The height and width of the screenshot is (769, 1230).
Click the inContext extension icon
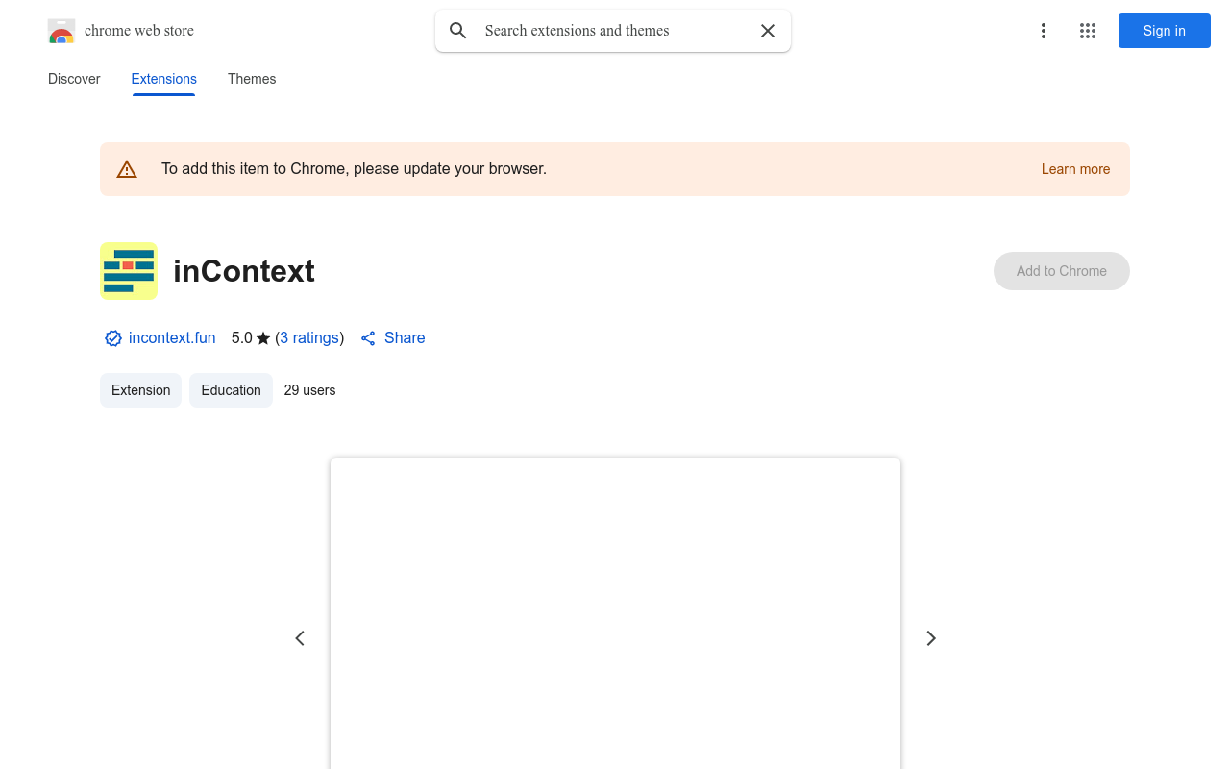tap(129, 271)
